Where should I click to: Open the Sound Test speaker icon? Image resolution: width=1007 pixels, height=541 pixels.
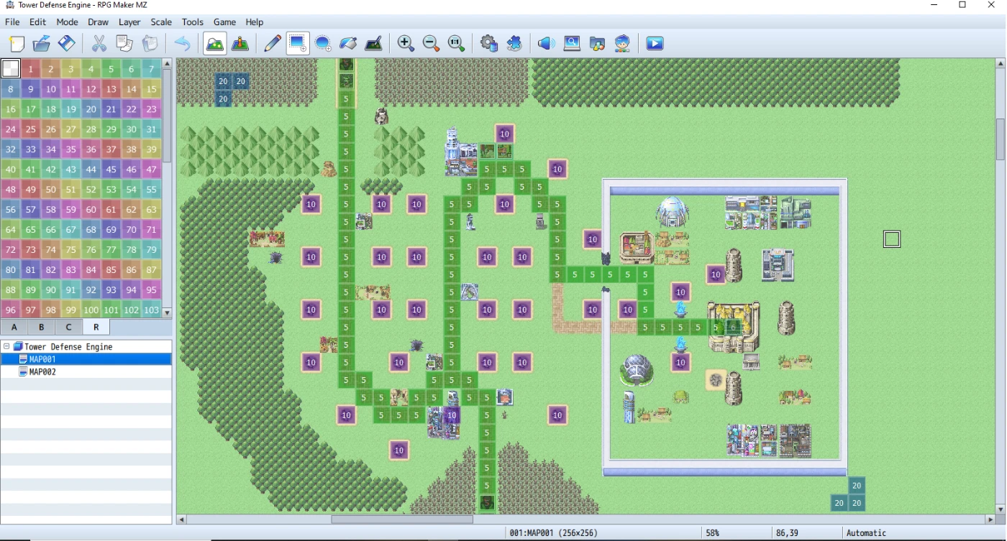(547, 44)
